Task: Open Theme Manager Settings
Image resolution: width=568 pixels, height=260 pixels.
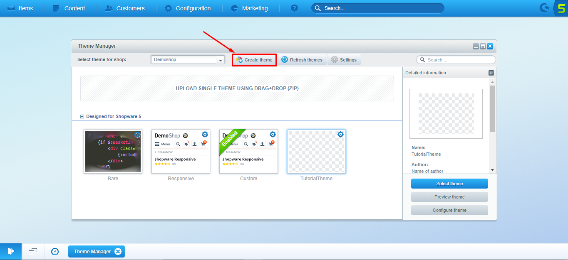Action: click(x=344, y=60)
